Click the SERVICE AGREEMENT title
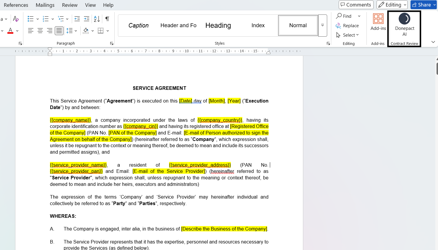Image resolution: width=438 pixels, height=250 pixels. 159,88
